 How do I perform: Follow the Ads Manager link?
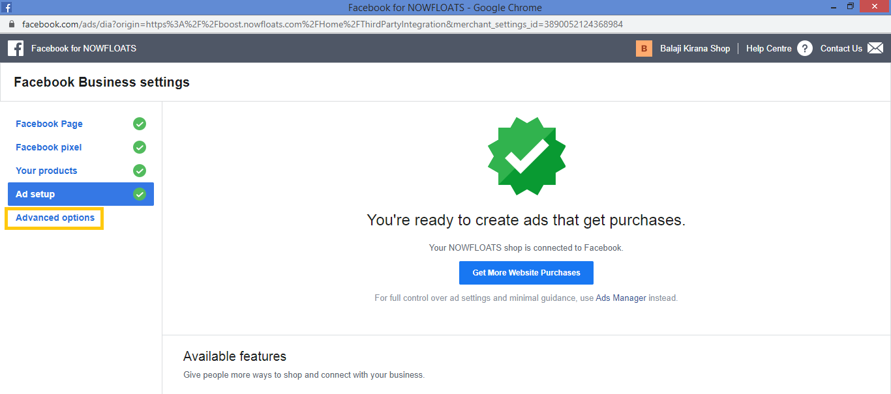621,298
